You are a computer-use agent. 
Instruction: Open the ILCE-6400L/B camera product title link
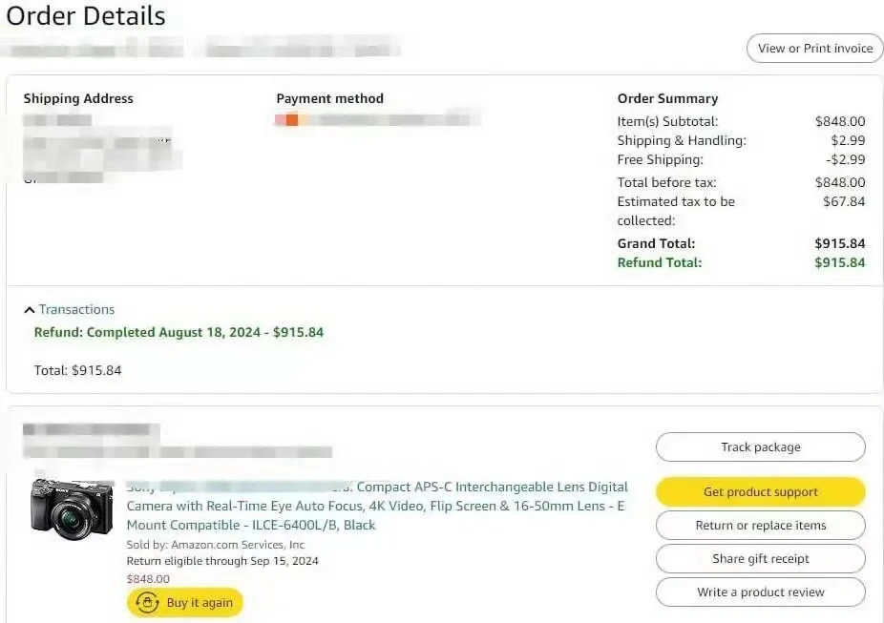[376, 506]
